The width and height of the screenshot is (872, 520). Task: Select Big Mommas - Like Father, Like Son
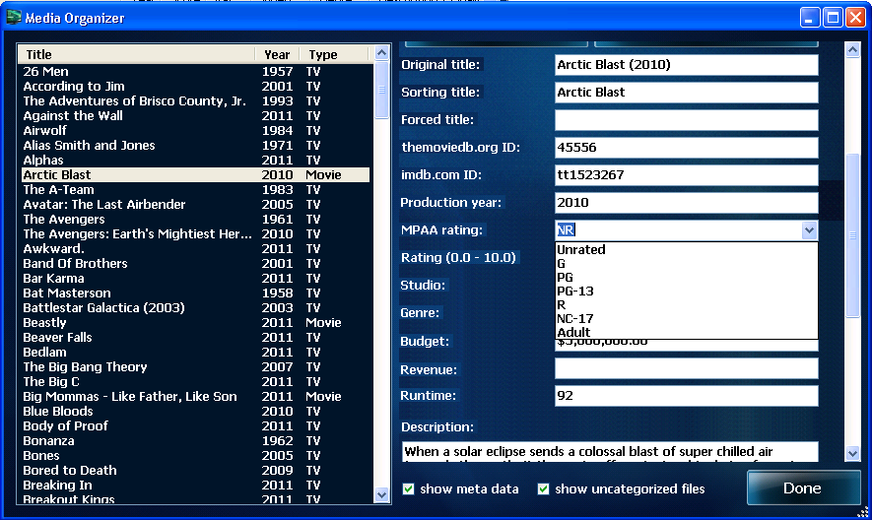pyautogui.click(x=196, y=396)
